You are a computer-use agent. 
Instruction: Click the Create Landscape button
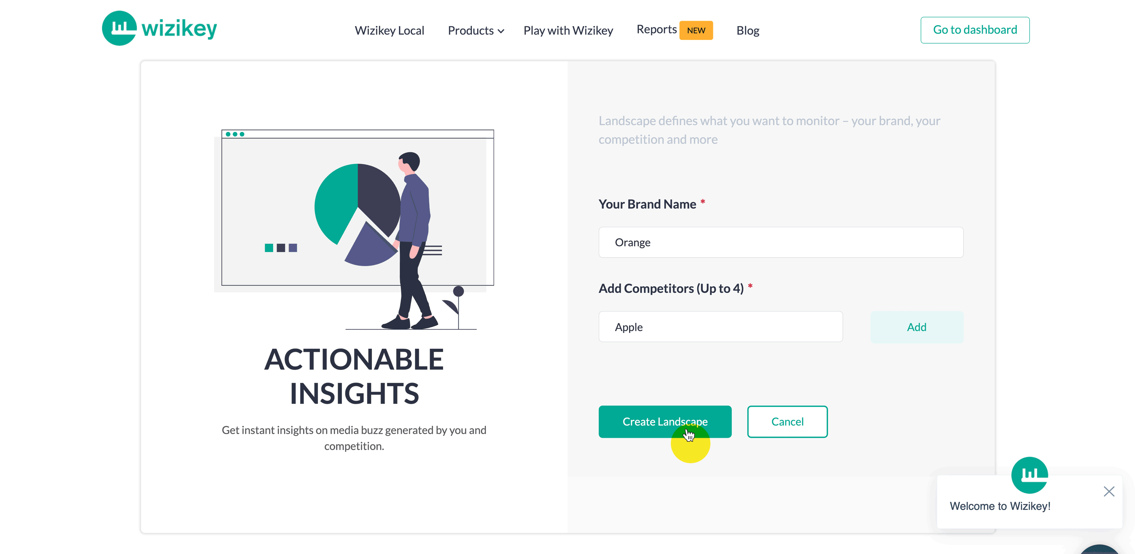tap(664, 421)
